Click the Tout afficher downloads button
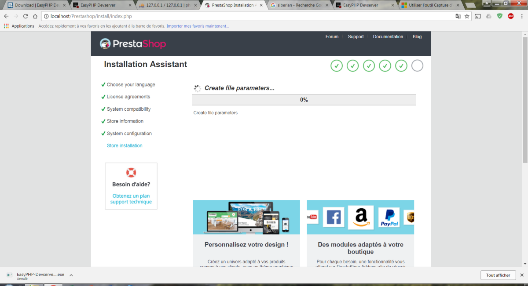The image size is (528, 286). [498, 275]
